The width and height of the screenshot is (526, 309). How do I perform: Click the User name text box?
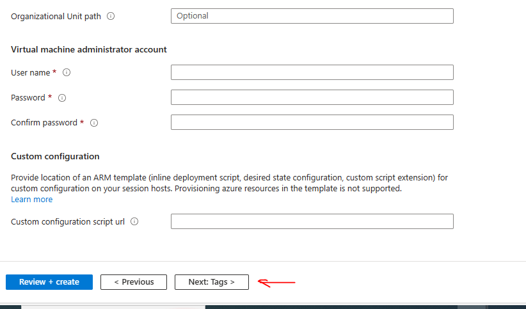pyautogui.click(x=312, y=72)
